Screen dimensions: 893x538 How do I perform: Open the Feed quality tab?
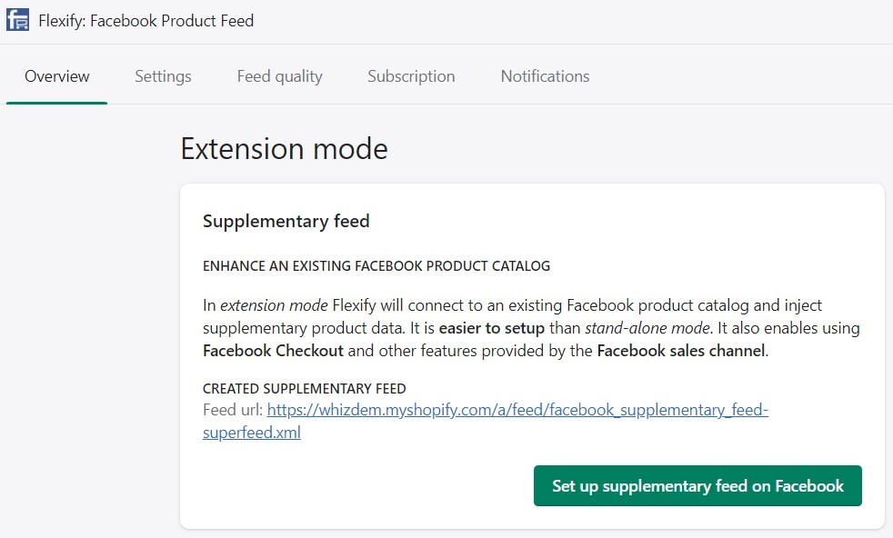click(279, 76)
